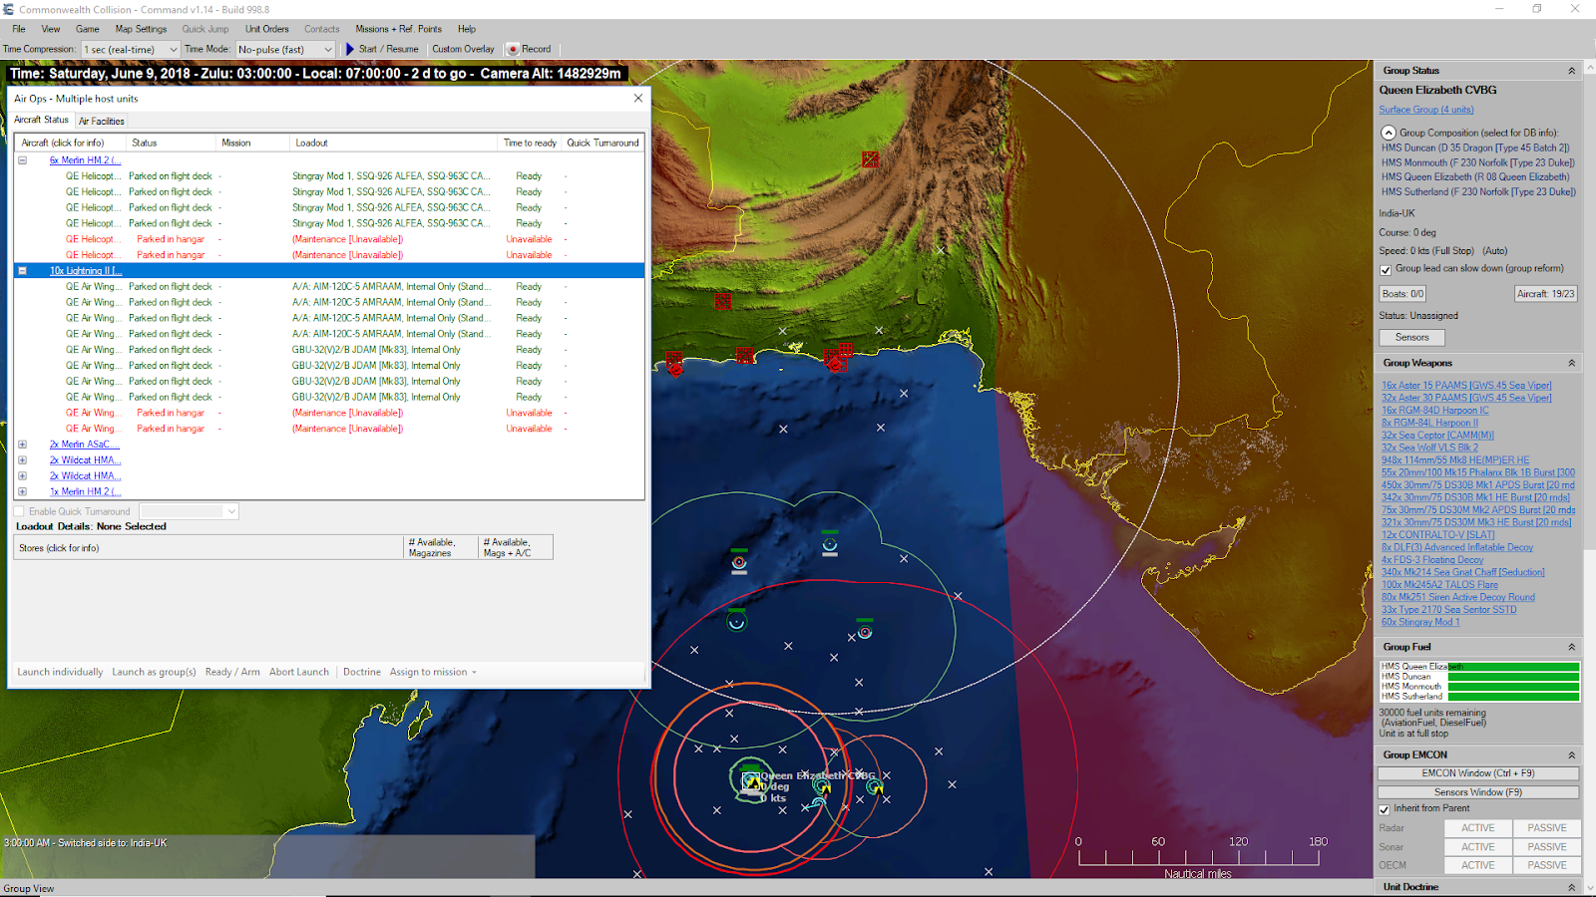Set Radar EMCON to PASSIVE
The width and height of the screenshot is (1596, 897).
tap(1547, 828)
